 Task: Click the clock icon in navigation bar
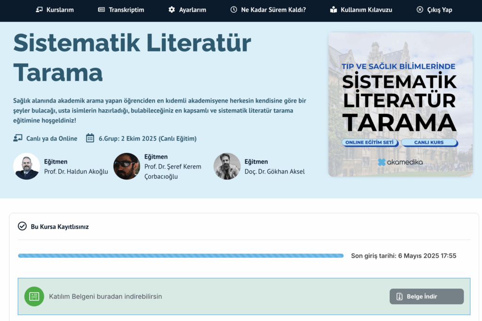coord(233,9)
